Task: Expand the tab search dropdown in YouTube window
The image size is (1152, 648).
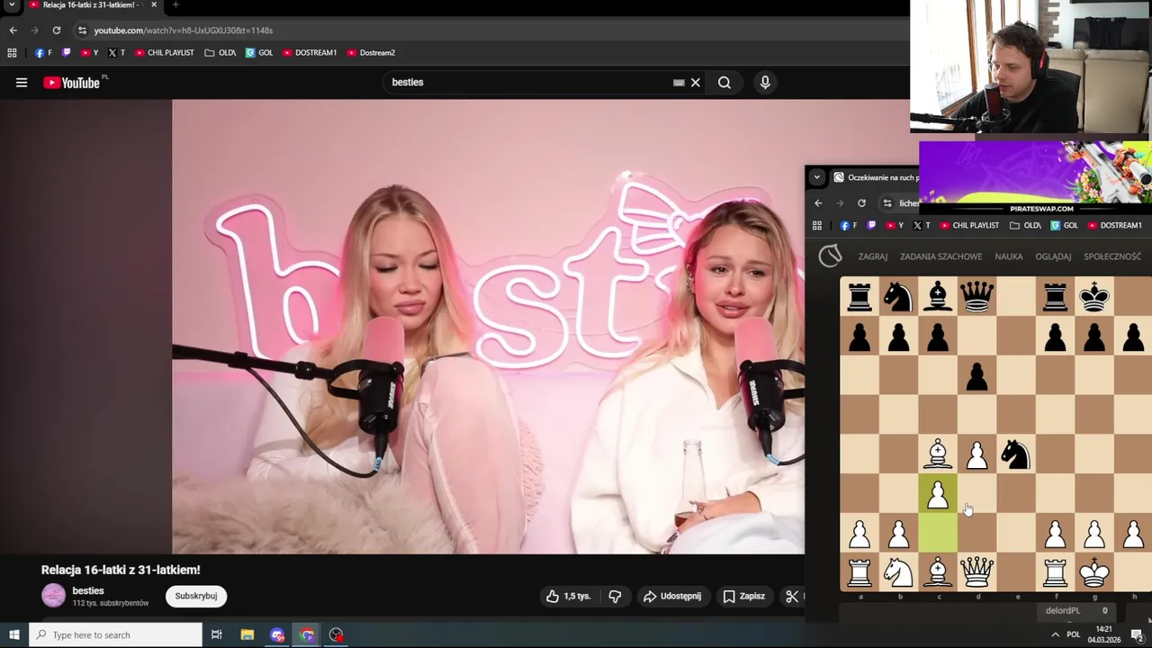Action: (x=12, y=4)
